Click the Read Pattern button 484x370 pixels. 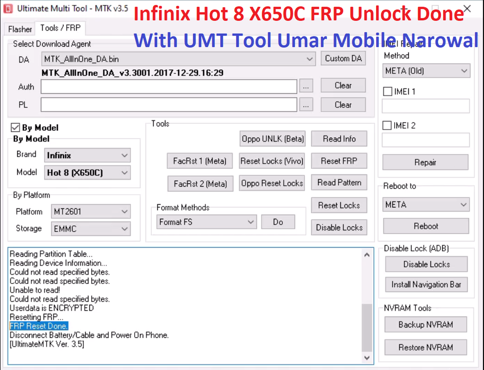[x=339, y=183]
